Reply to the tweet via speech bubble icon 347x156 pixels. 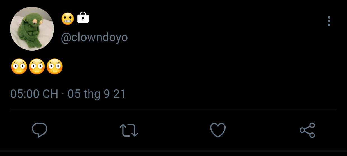click(x=40, y=130)
